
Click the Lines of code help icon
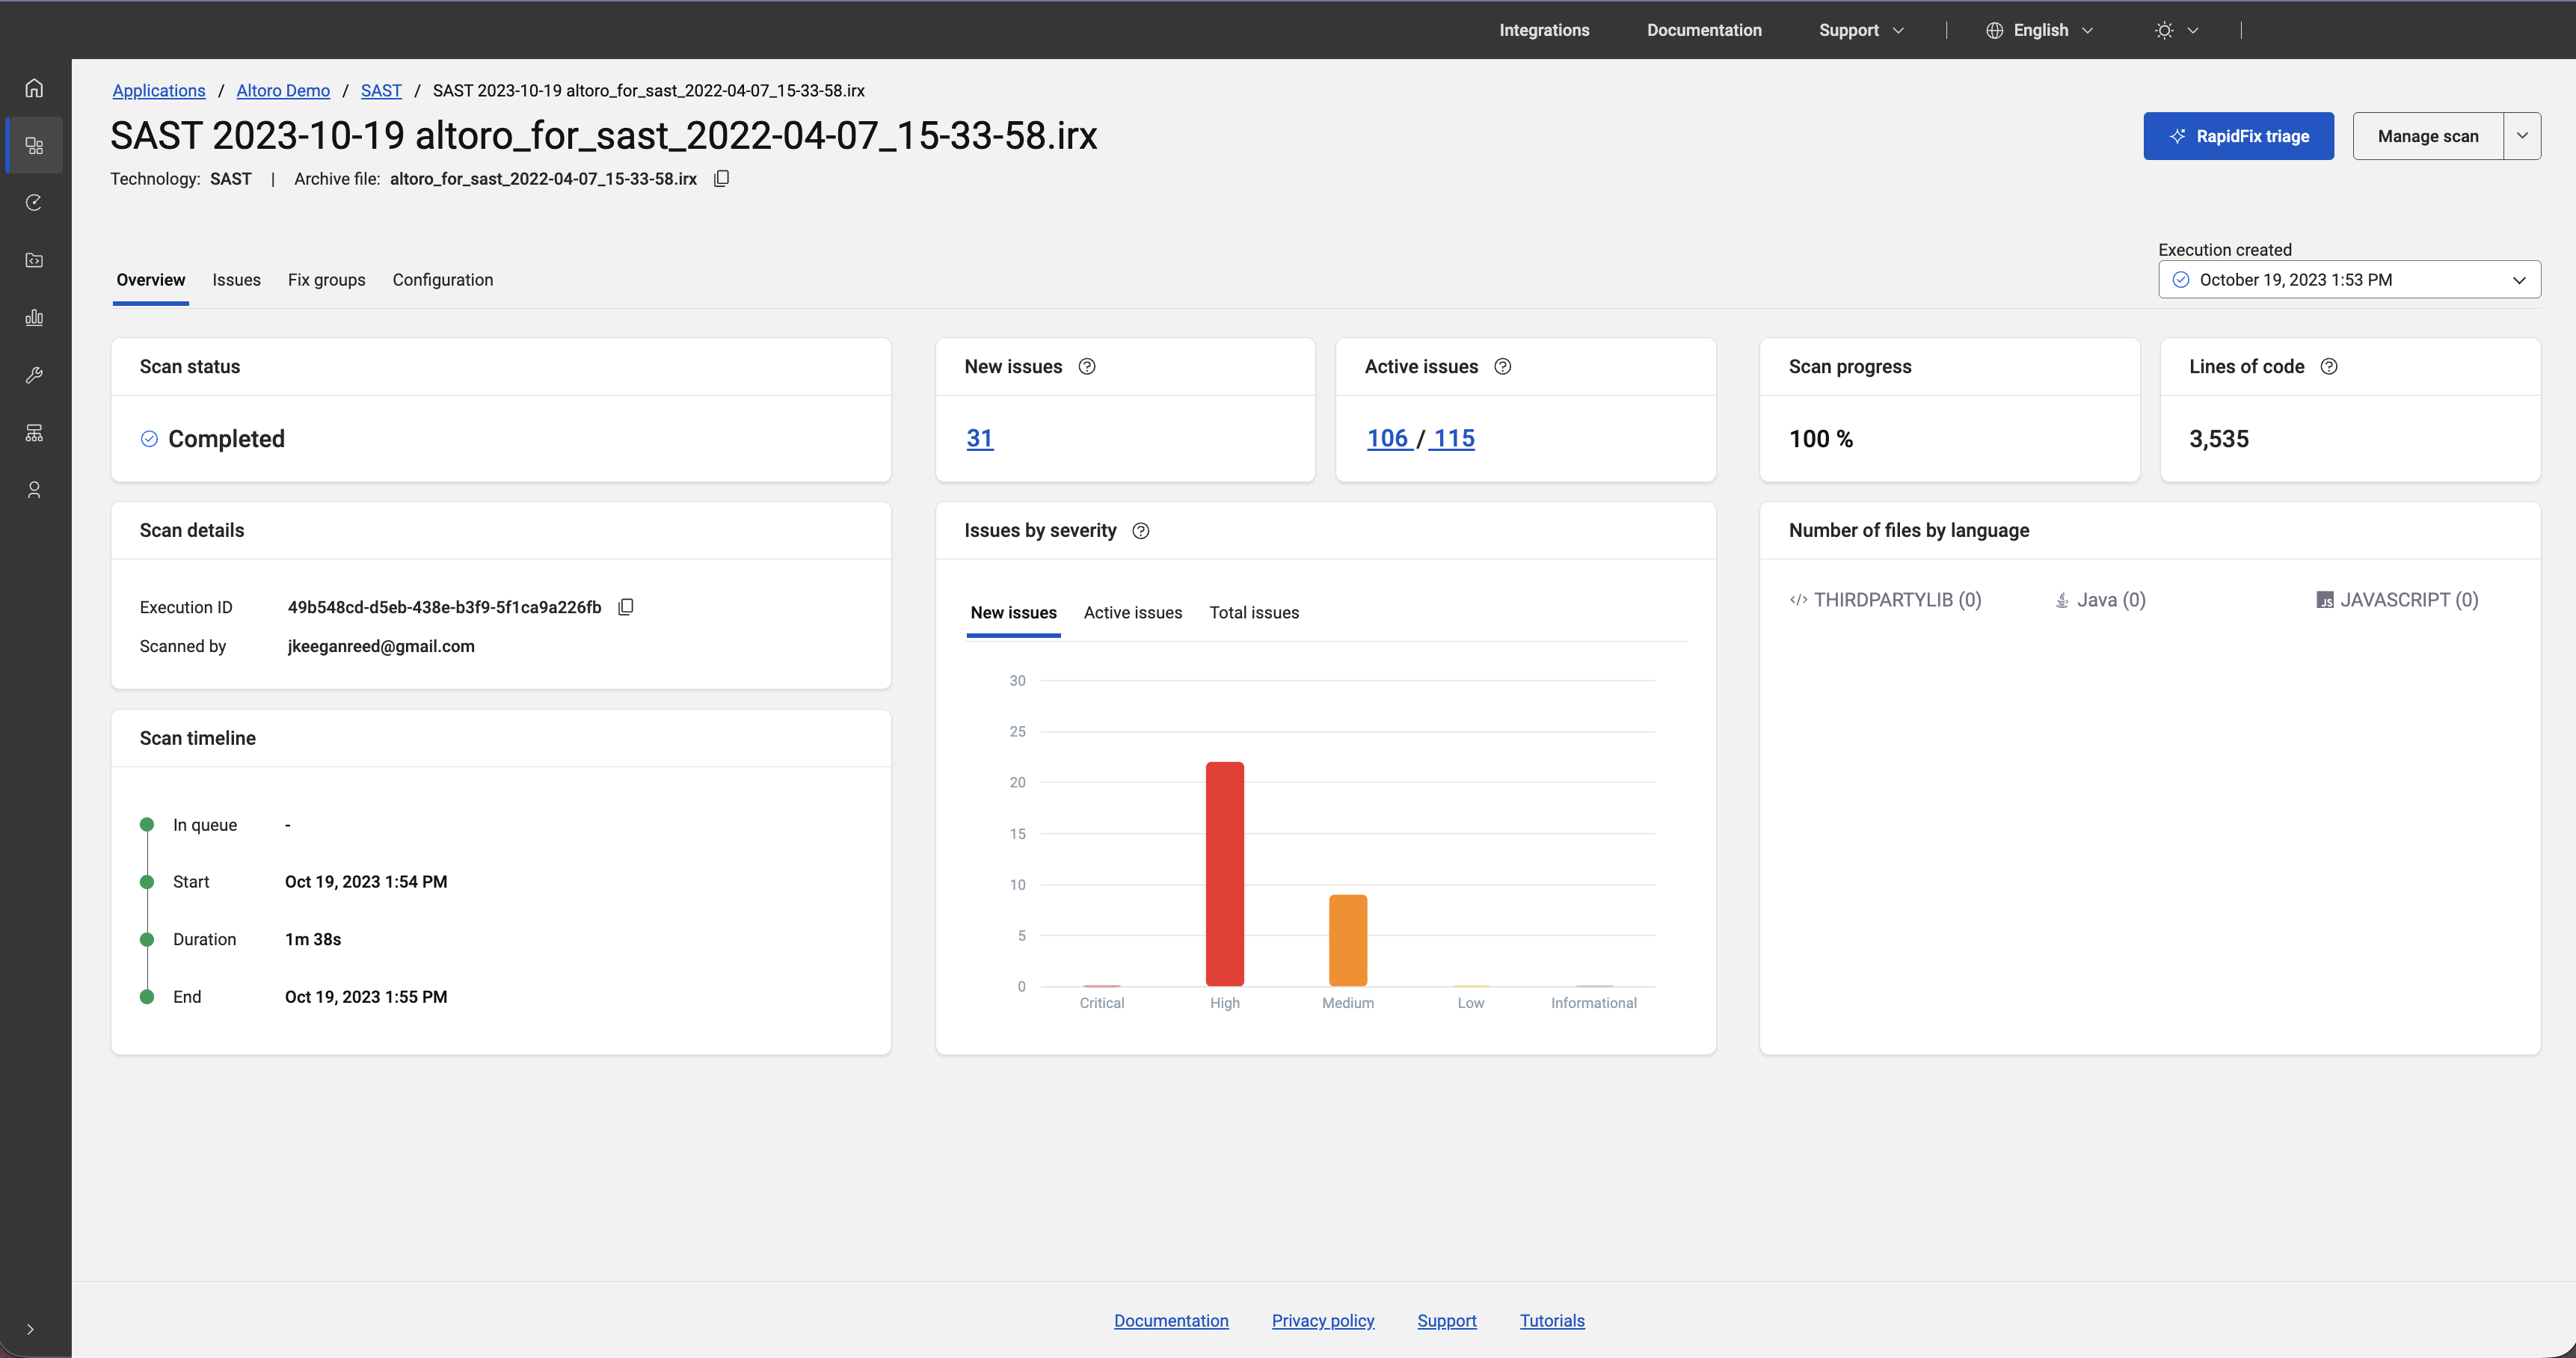point(2328,367)
